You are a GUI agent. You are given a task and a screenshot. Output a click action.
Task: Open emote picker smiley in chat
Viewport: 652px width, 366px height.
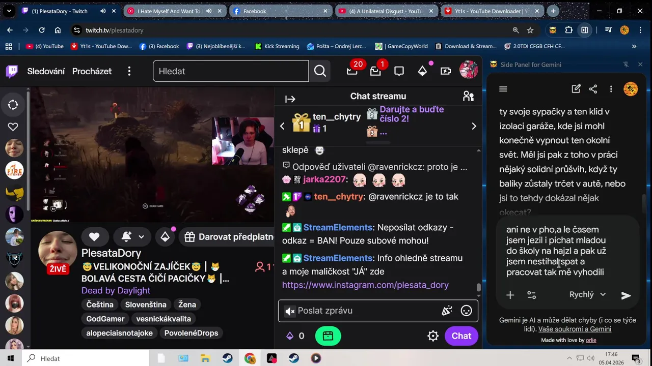(466, 311)
